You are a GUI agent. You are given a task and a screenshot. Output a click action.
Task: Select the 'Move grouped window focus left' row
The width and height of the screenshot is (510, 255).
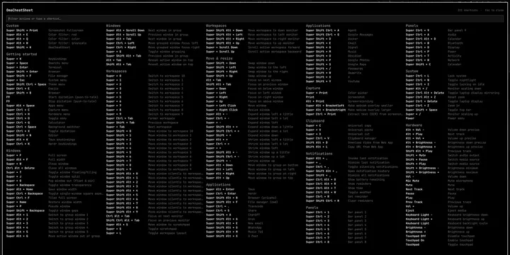pyautogui.click(x=154, y=43)
